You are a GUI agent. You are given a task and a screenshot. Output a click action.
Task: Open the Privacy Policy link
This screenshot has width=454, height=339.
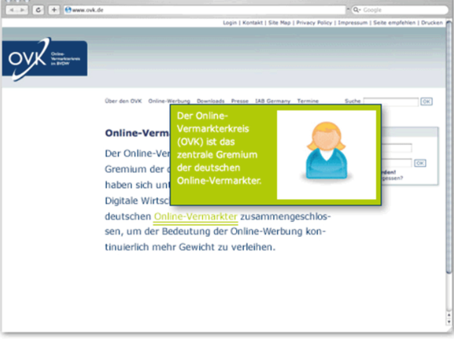pos(314,23)
